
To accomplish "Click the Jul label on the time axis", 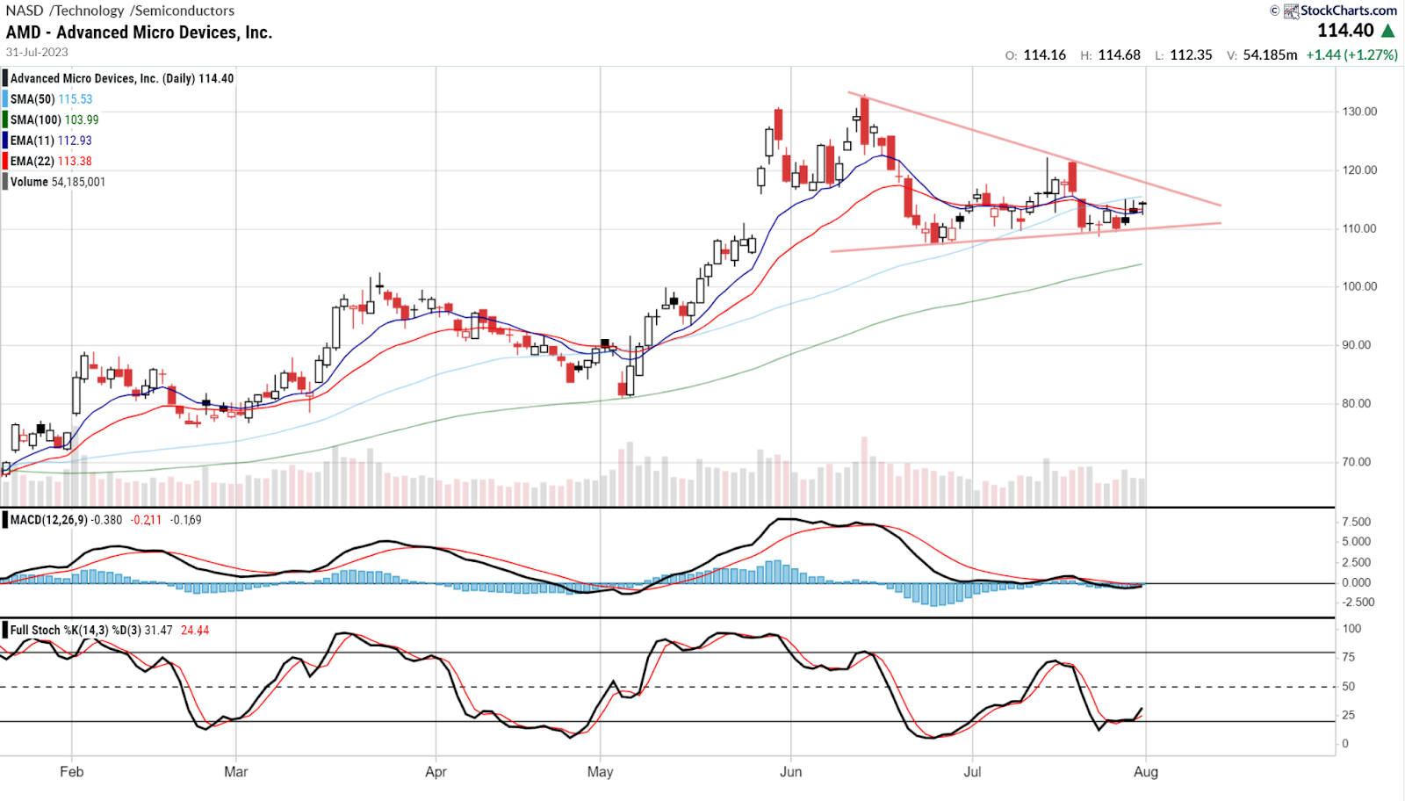I will click(x=972, y=772).
